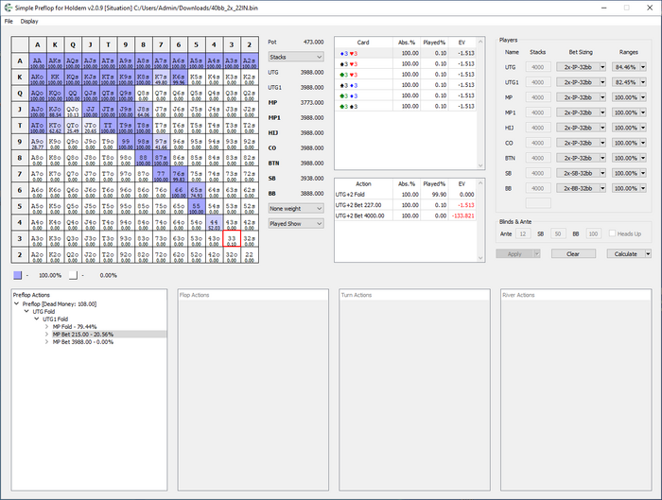662x500 pixels.
Task: Select MP Fold - 79.44% row
Action: point(75,327)
